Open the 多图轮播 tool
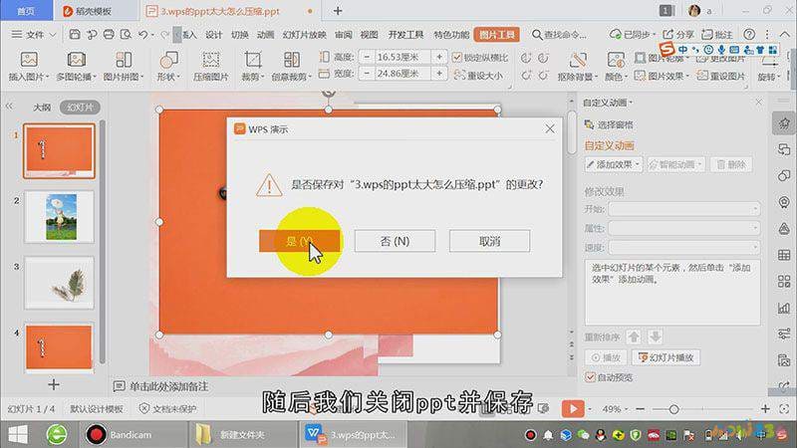The image size is (797, 448). (77, 66)
